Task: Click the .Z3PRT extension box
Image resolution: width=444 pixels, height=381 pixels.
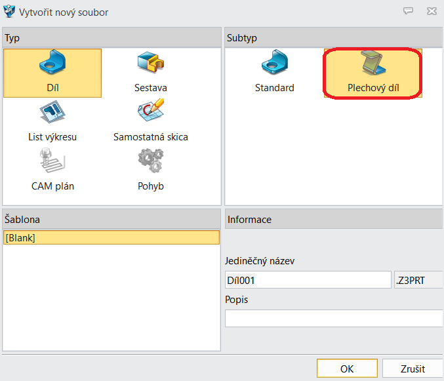Action: (x=418, y=280)
